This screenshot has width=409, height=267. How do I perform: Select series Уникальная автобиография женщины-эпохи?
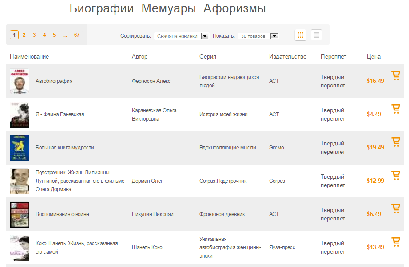tap(230, 247)
